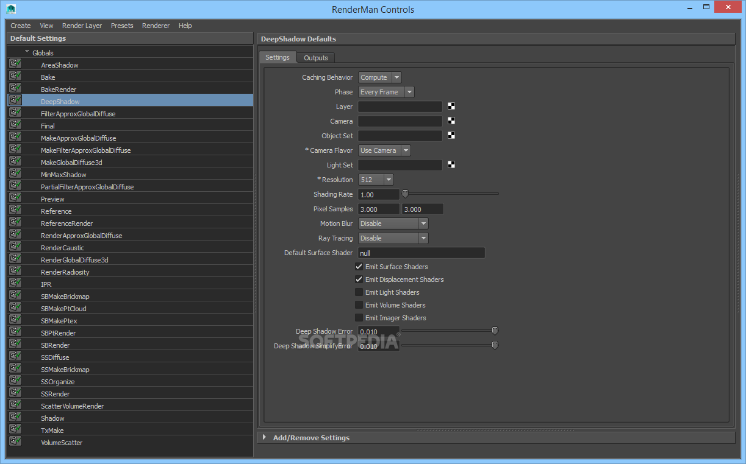Click the Deep Shadow Error slider handle
This screenshot has height=464, width=746.
(x=495, y=331)
